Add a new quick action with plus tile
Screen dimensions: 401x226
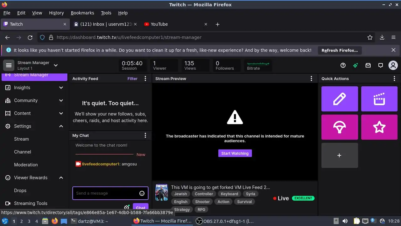(x=340, y=155)
